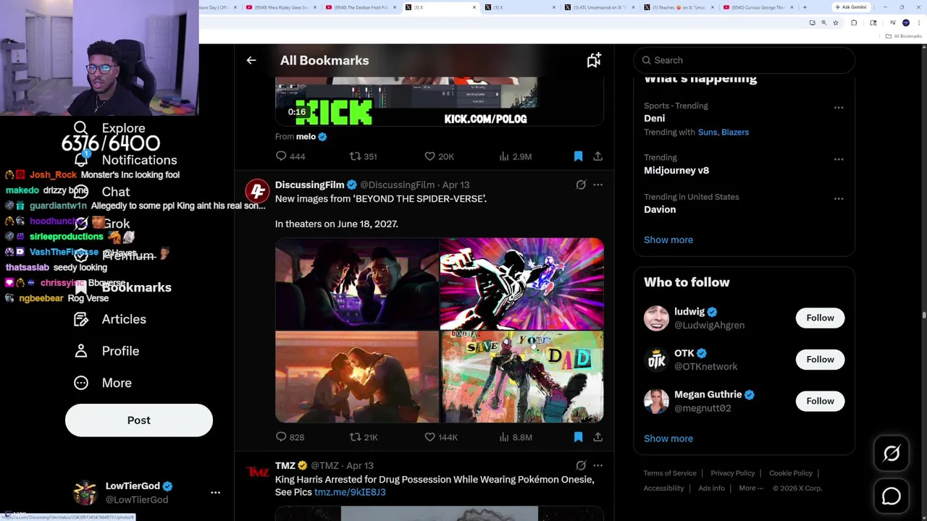Image resolution: width=927 pixels, height=521 pixels.
Task: Follow ludwig
Action: [x=820, y=318]
